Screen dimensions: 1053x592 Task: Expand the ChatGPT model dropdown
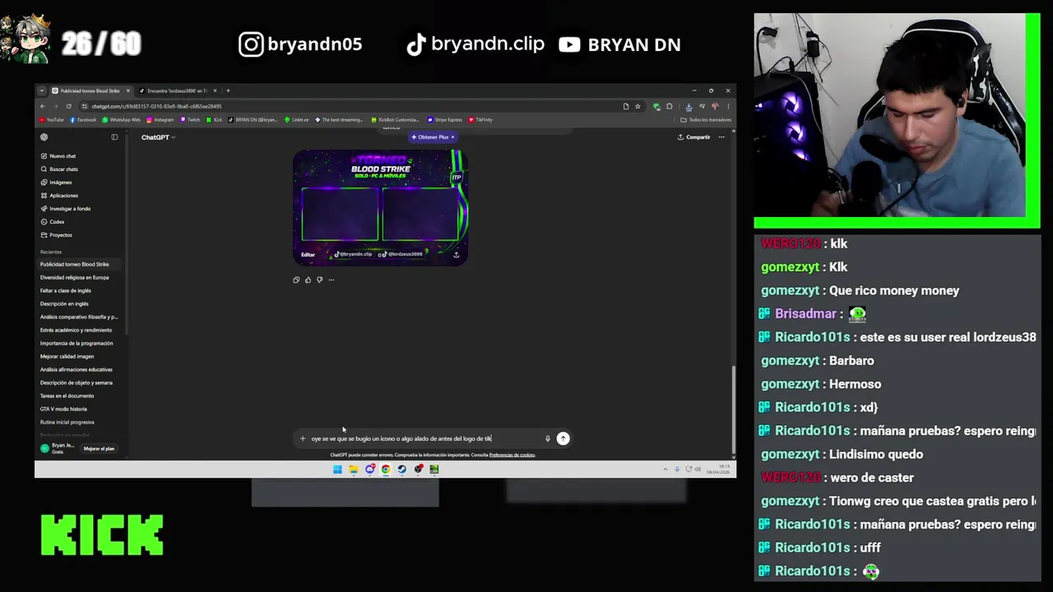[x=158, y=137]
